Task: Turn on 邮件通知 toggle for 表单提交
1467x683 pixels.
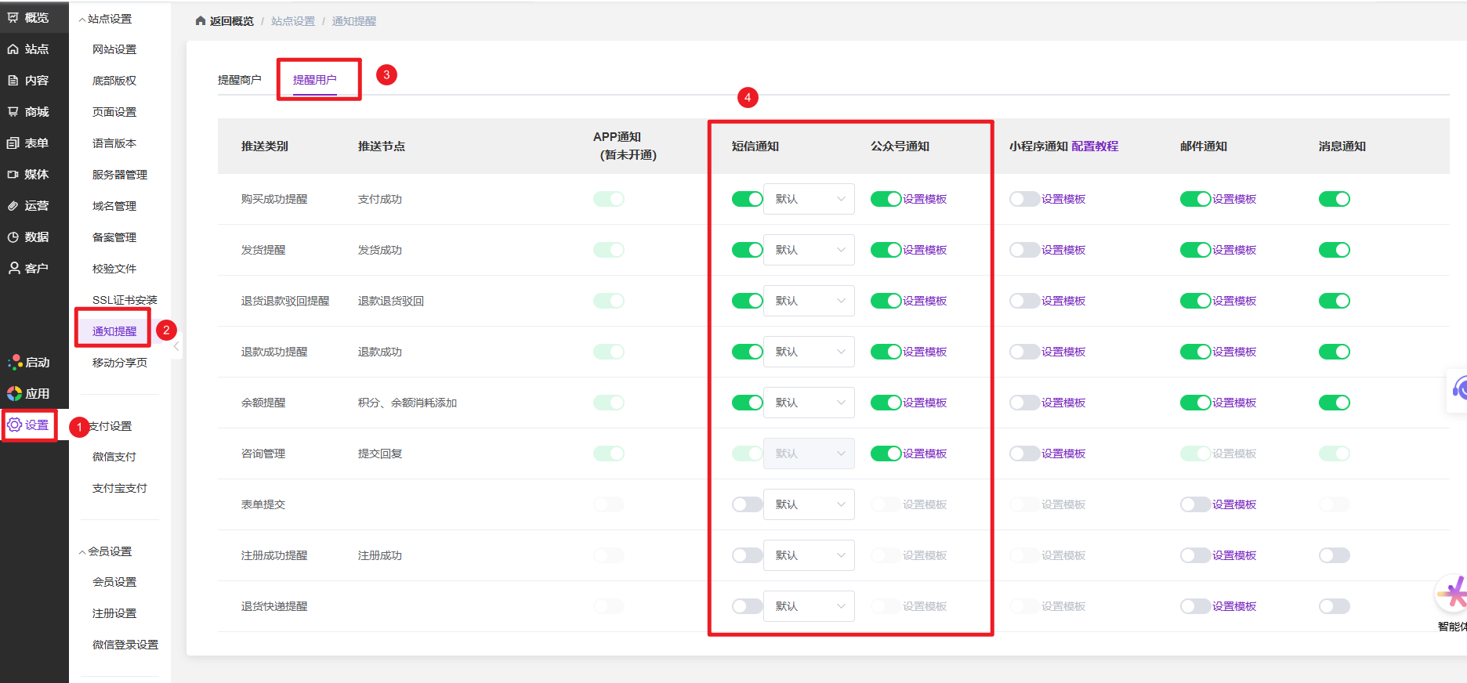Action: [x=1195, y=504]
